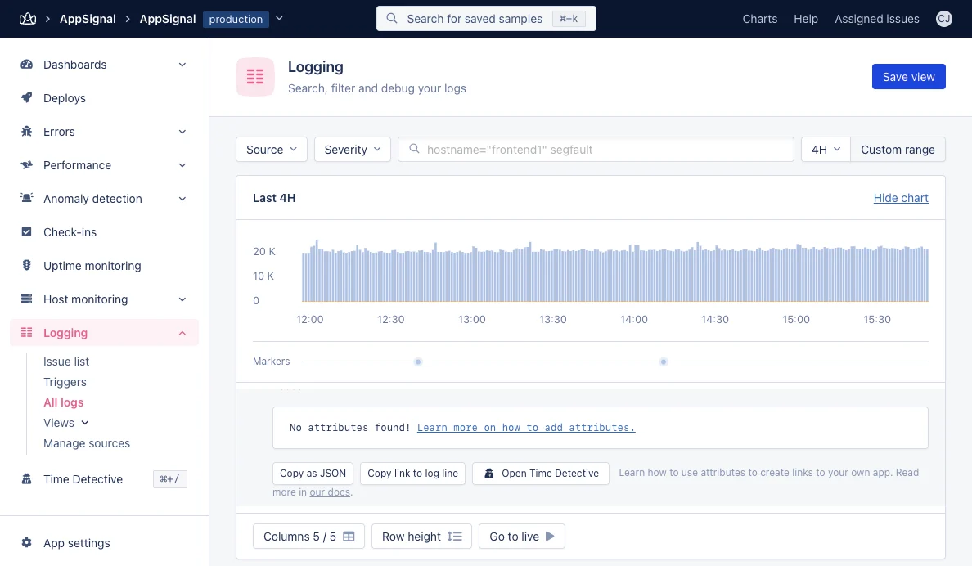This screenshot has width=972, height=566.
Task: Click the magnifier icon in saved samples search
Action: [x=392, y=19]
